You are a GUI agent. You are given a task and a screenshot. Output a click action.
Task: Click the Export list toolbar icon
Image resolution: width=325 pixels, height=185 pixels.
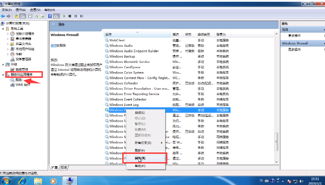point(42,16)
